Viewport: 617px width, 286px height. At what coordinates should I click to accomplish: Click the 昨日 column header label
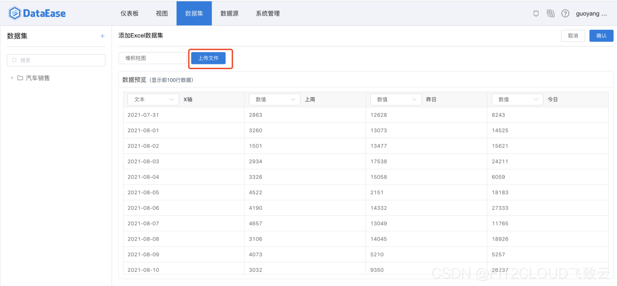pyautogui.click(x=431, y=99)
